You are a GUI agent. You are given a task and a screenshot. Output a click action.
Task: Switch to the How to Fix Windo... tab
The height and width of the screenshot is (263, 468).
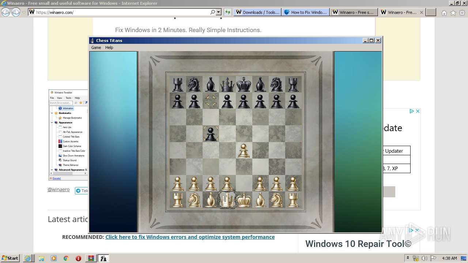(305, 12)
